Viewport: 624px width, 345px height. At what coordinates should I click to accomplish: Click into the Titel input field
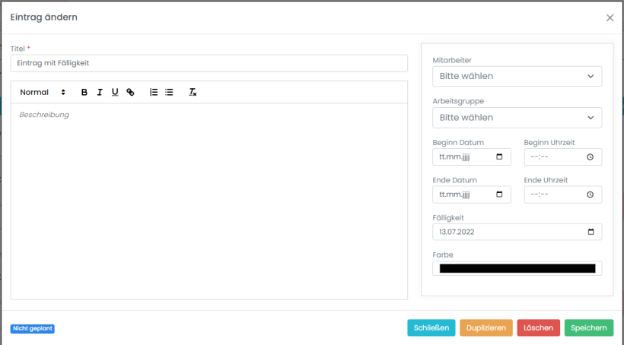pyautogui.click(x=209, y=63)
